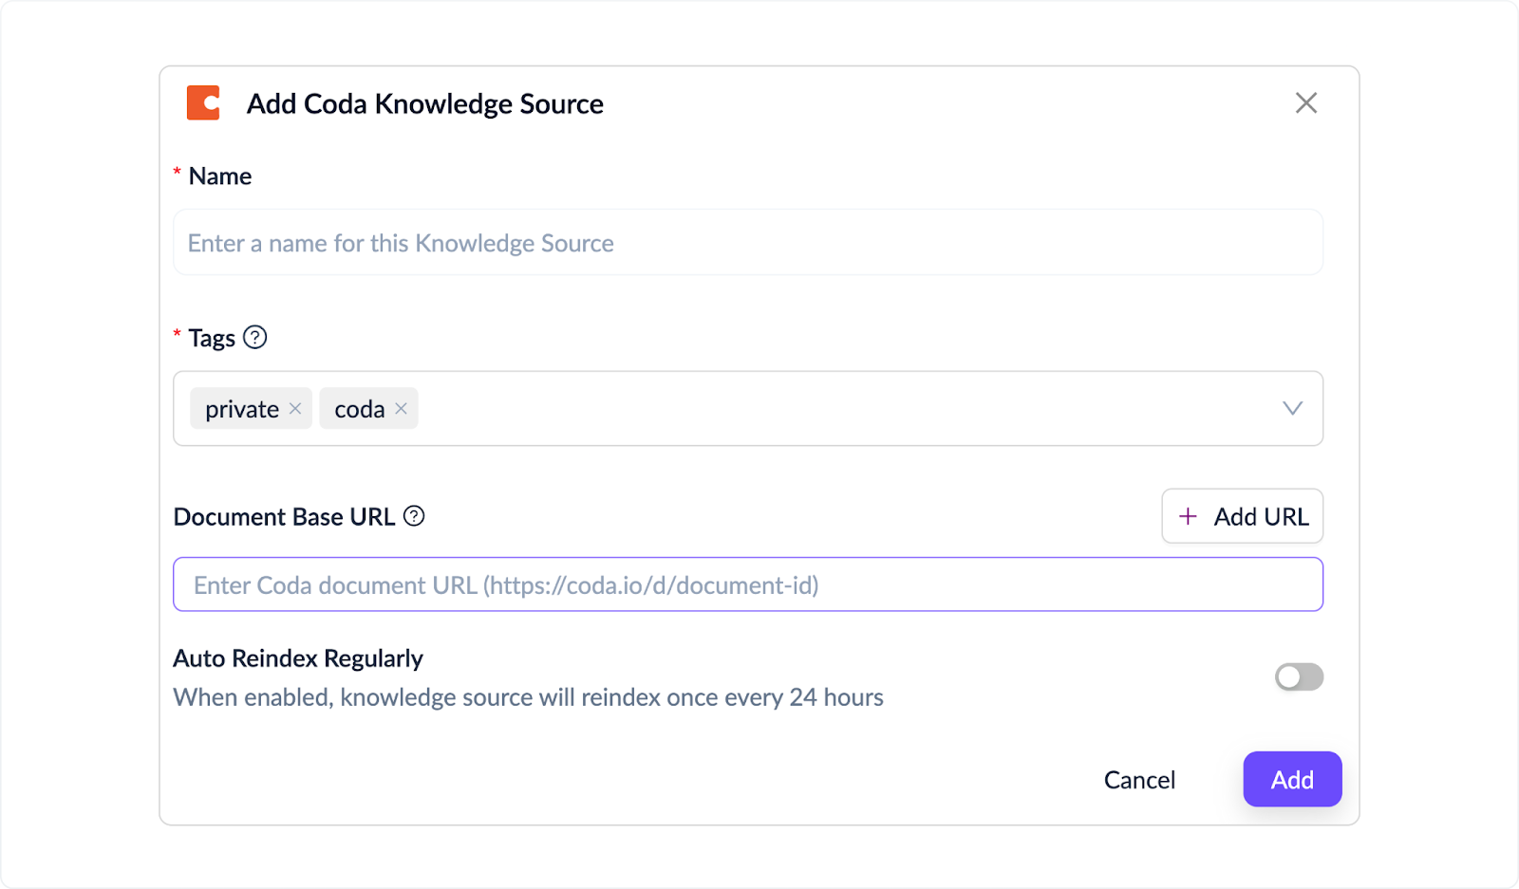The width and height of the screenshot is (1519, 889).
Task: Click the purple Add button
Action: click(1292, 780)
